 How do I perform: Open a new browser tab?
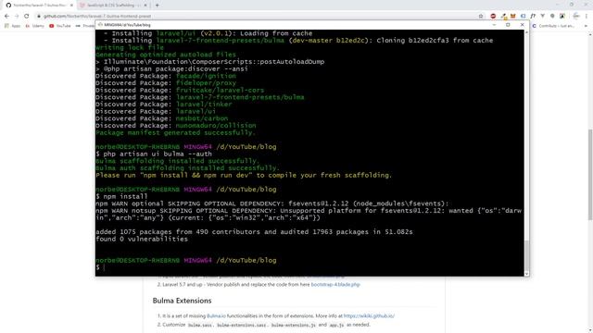pos(157,6)
